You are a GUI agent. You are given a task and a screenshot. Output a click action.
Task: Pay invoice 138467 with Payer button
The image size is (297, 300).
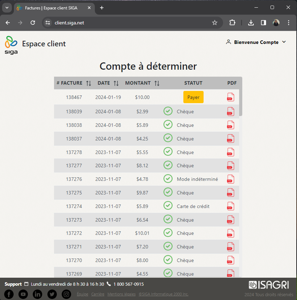(193, 97)
